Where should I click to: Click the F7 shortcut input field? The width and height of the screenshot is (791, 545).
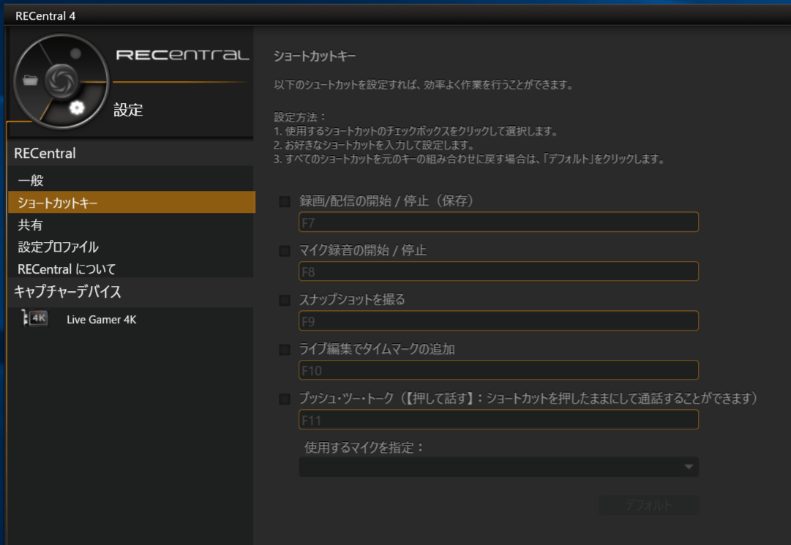click(x=498, y=222)
